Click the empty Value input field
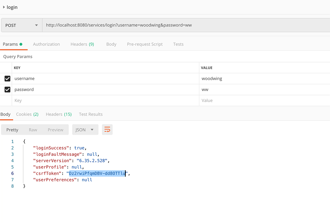330x223 pixels. [x=265, y=101]
